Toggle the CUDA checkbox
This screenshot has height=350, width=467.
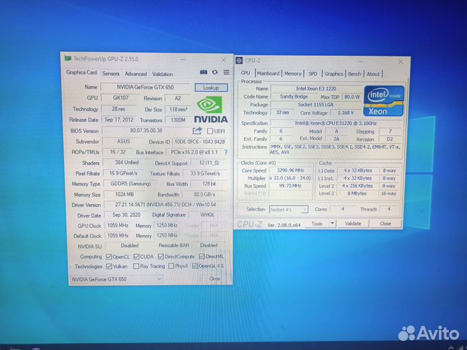[x=136, y=257]
